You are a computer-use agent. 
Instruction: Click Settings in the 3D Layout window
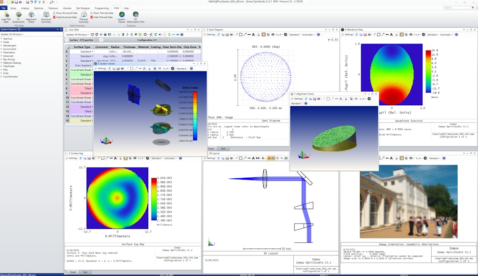(x=210, y=158)
